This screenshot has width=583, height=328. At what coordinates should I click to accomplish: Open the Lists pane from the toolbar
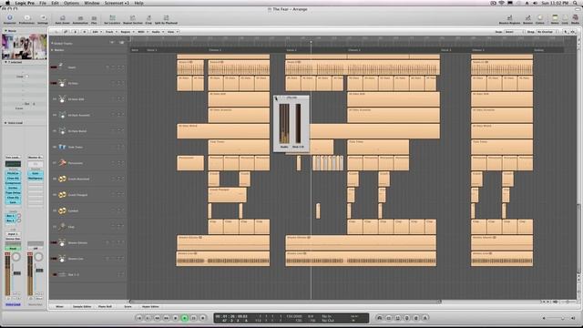(565, 18)
